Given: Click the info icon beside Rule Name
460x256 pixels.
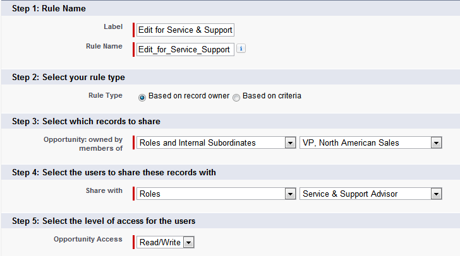Looking at the screenshot, I should tap(241, 49).
